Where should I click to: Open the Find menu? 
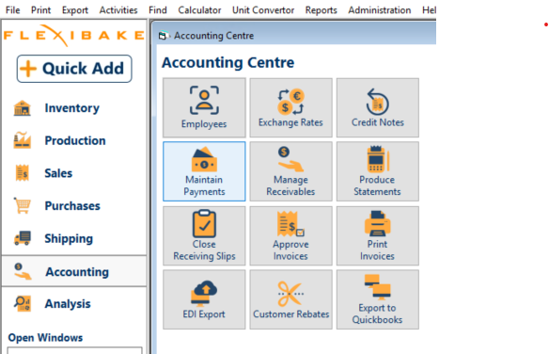(158, 10)
